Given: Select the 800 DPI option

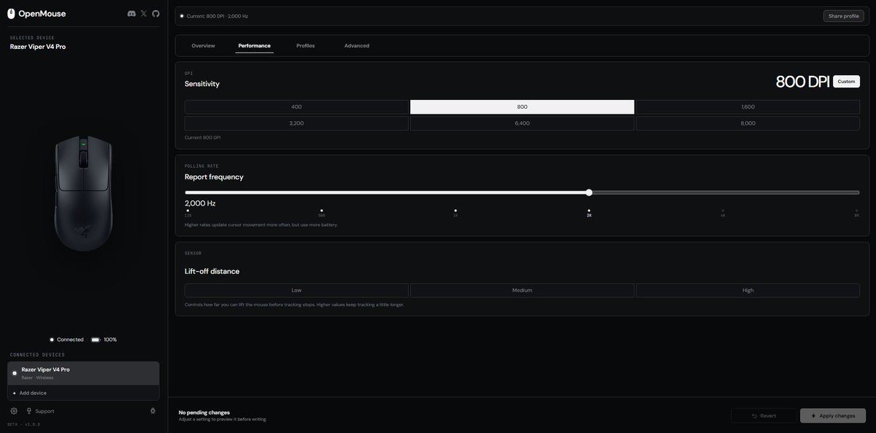Looking at the screenshot, I should click(522, 107).
